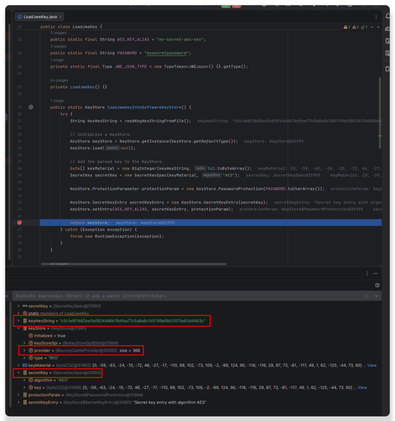Collapse the keyStore variable node

click(x=18, y=328)
